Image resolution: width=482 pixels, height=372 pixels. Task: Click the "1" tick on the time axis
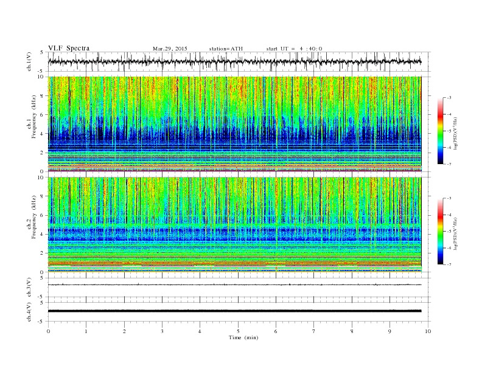point(86,331)
